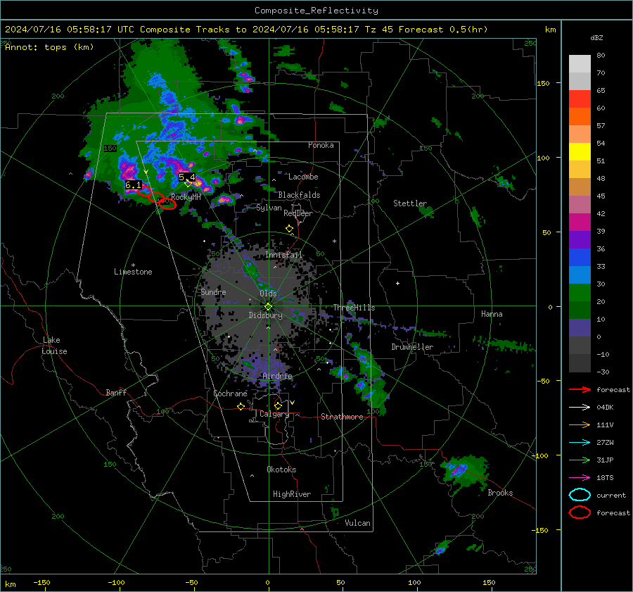
Task: Click the storm tops label 6.1
Action: click(x=133, y=185)
